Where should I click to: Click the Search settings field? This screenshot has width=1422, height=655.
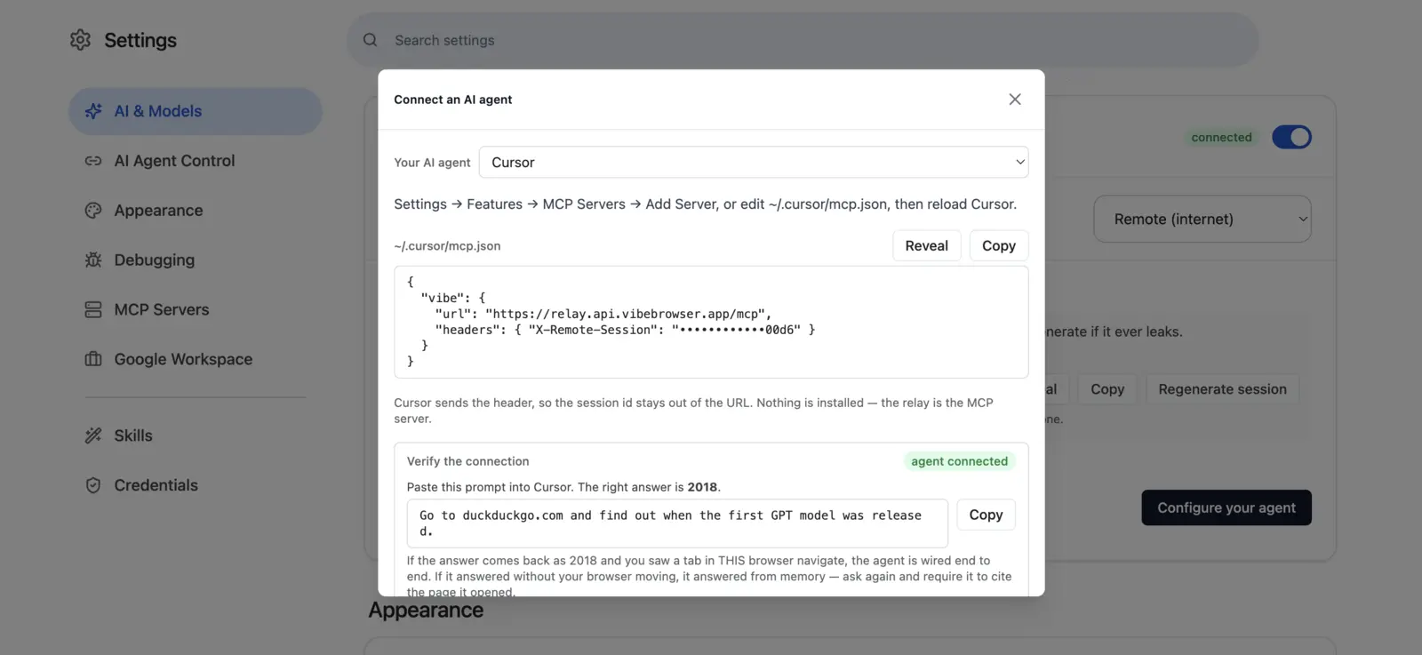click(x=803, y=40)
